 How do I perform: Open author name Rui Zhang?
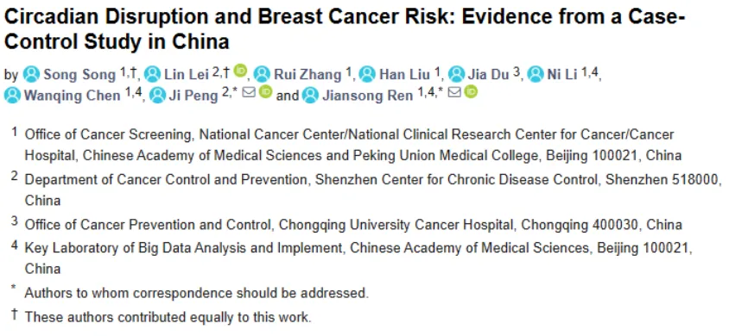pyautogui.click(x=307, y=75)
